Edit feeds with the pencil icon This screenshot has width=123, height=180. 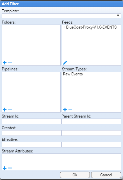[65, 63]
